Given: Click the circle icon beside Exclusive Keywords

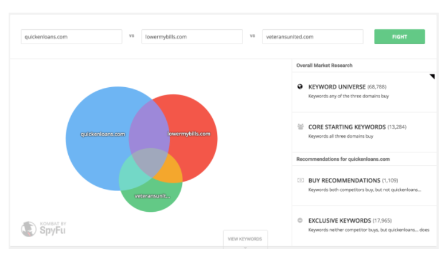Looking at the screenshot, I should coord(300,220).
